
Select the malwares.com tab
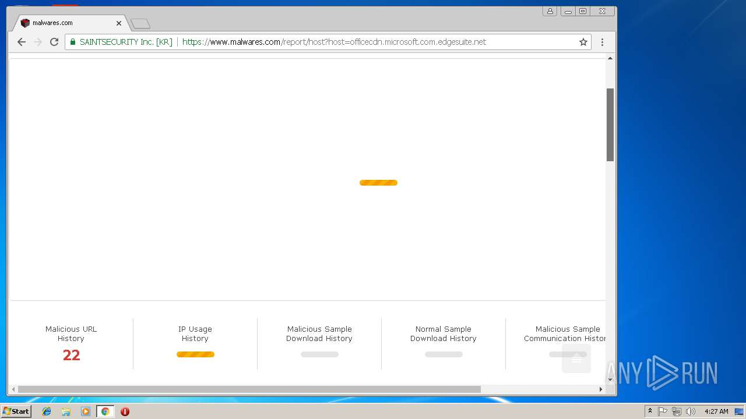70,23
